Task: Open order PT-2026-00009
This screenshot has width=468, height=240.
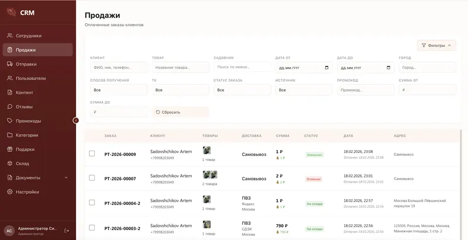Action: [120, 154]
